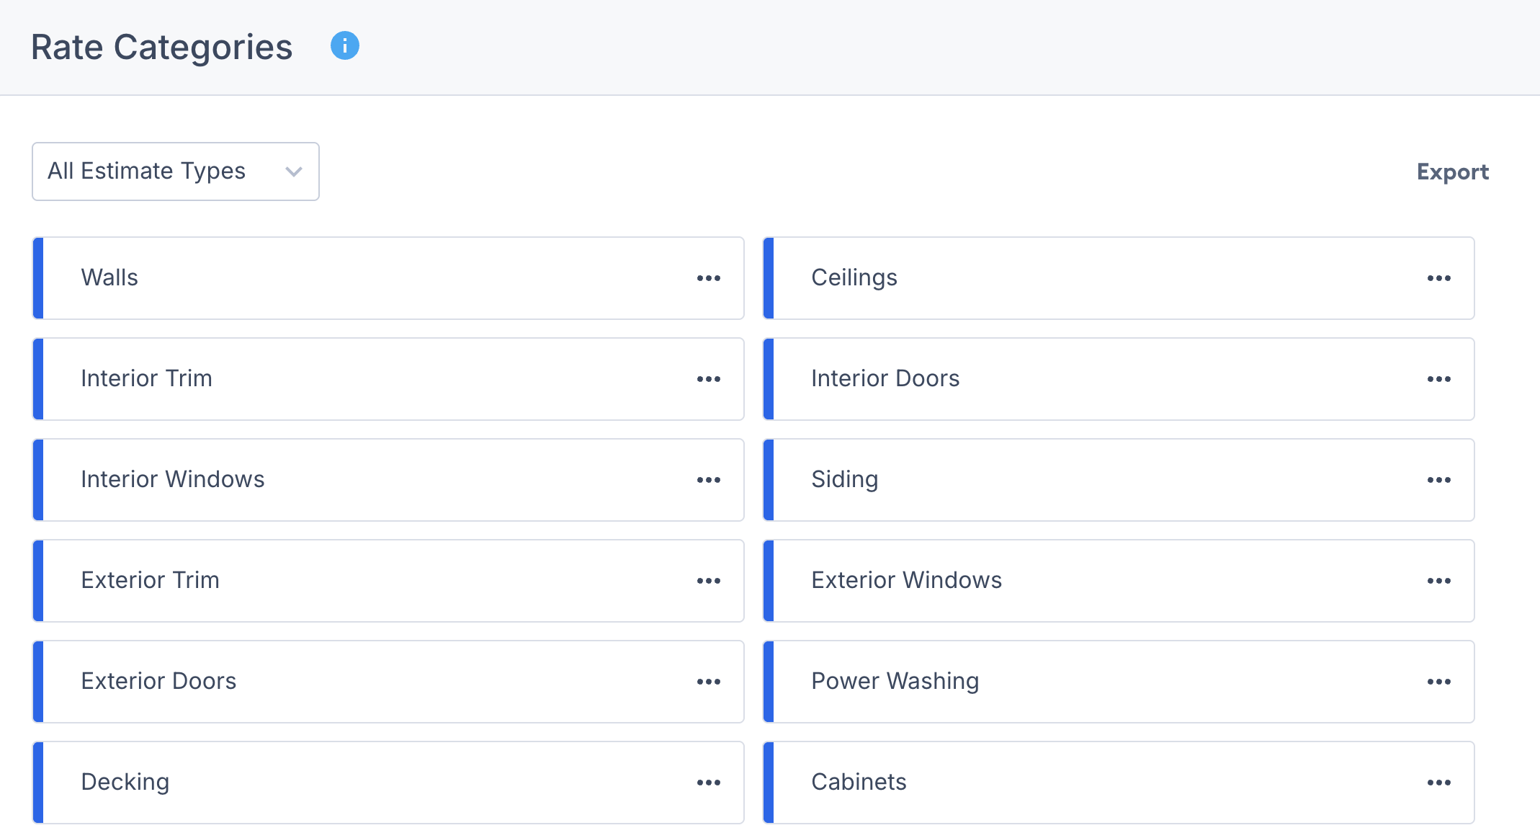This screenshot has height=833, width=1540.
Task: Open the All Estimate Types dropdown
Action: click(x=176, y=171)
